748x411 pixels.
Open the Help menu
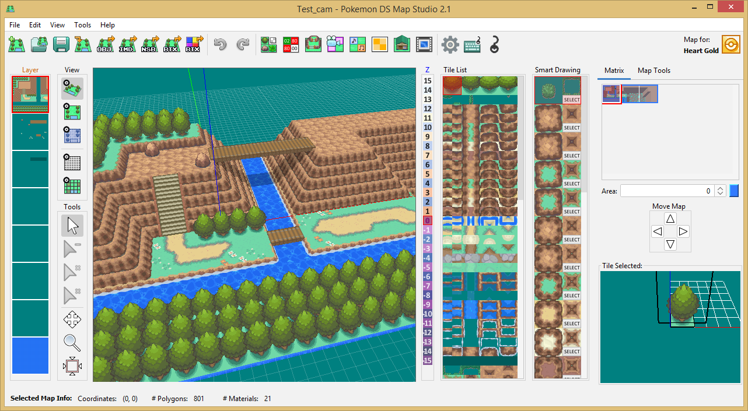[x=107, y=25]
